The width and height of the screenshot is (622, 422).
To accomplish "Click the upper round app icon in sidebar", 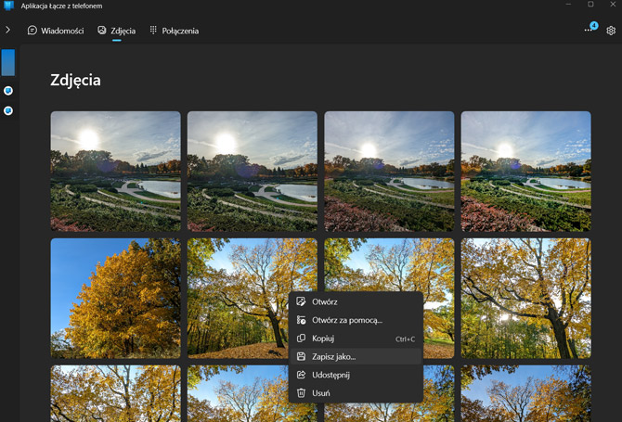I will [8, 91].
